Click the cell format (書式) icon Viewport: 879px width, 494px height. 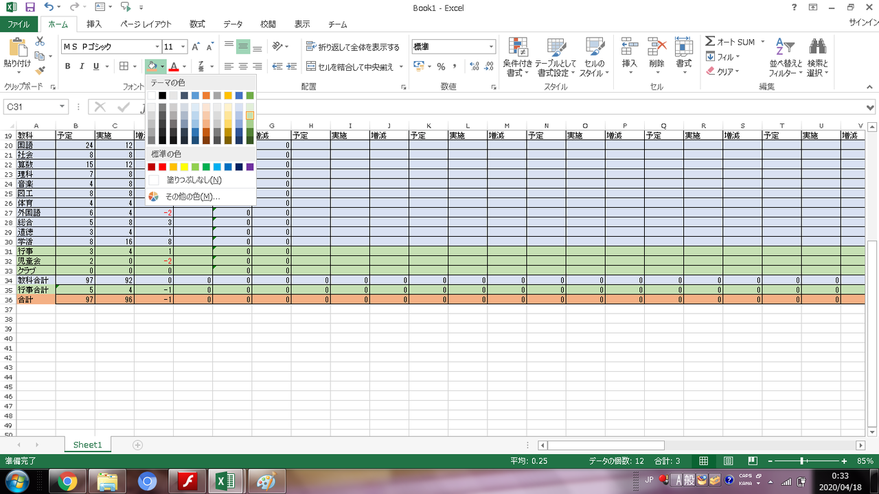tap(683, 47)
